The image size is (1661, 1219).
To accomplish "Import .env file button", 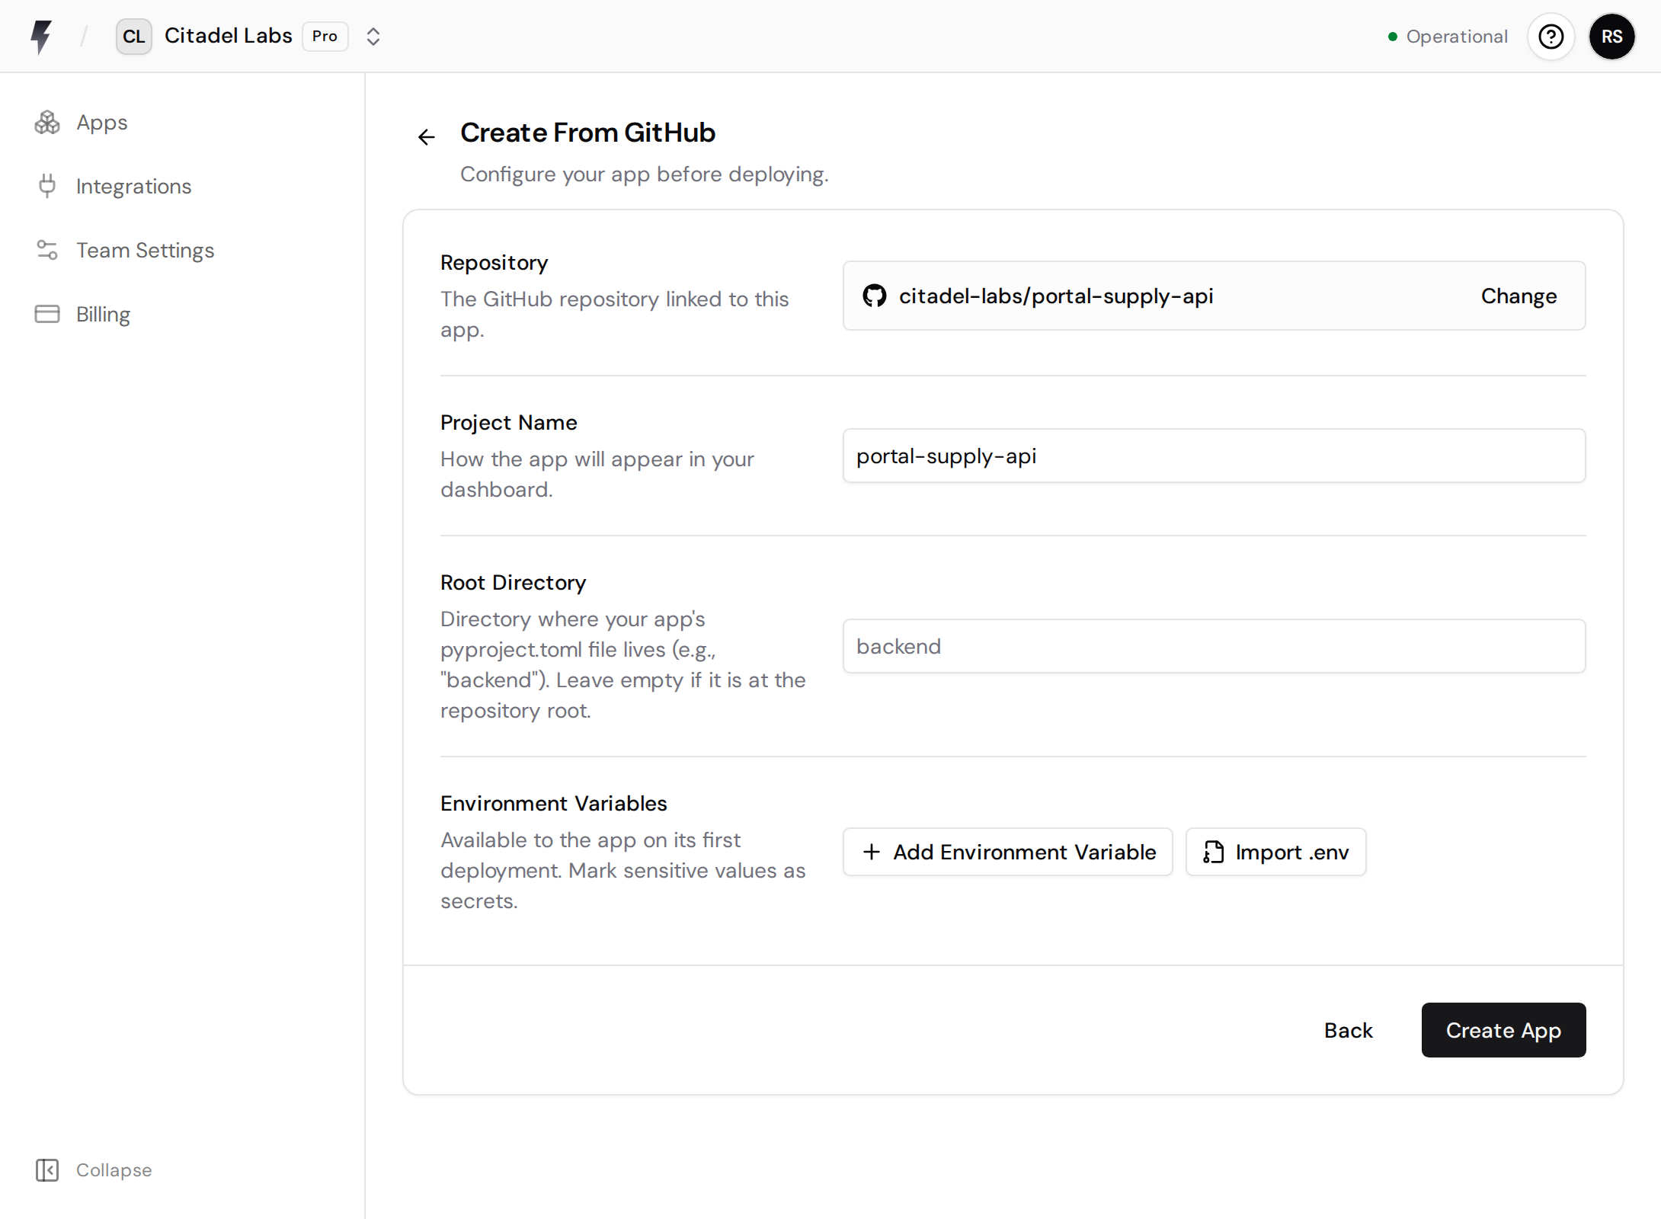I will tap(1276, 852).
